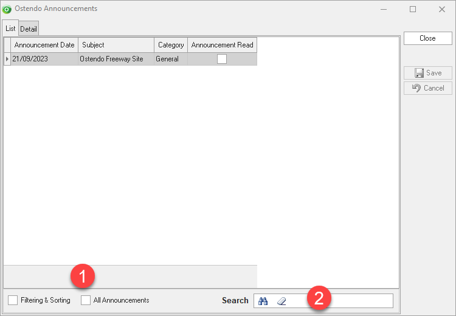Maximize the Ostendo Announcements window
The width and height of the screenshot is (456, 316).
click(x=413, y=9)
